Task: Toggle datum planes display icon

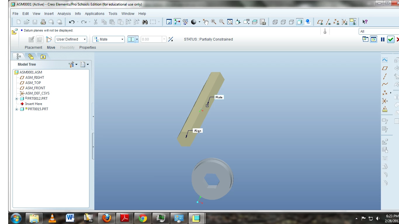Action: coord(320,22)
